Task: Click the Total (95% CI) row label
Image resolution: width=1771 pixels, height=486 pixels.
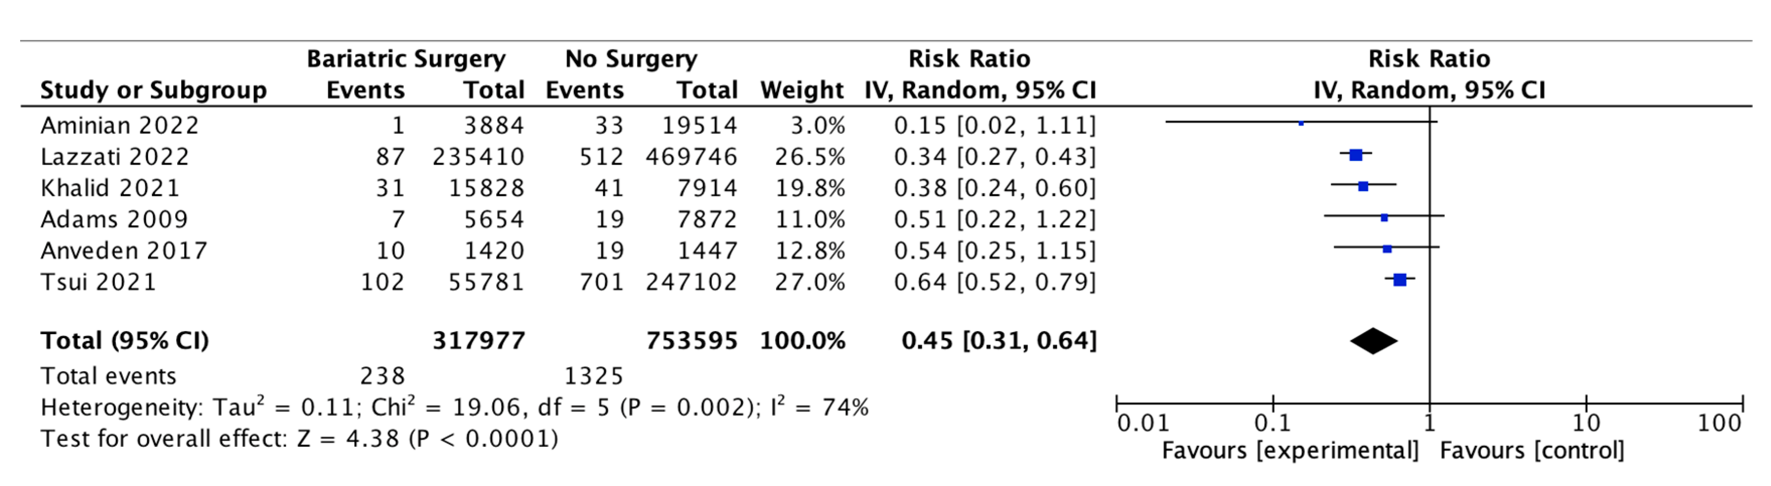Action: coord(124,341)
